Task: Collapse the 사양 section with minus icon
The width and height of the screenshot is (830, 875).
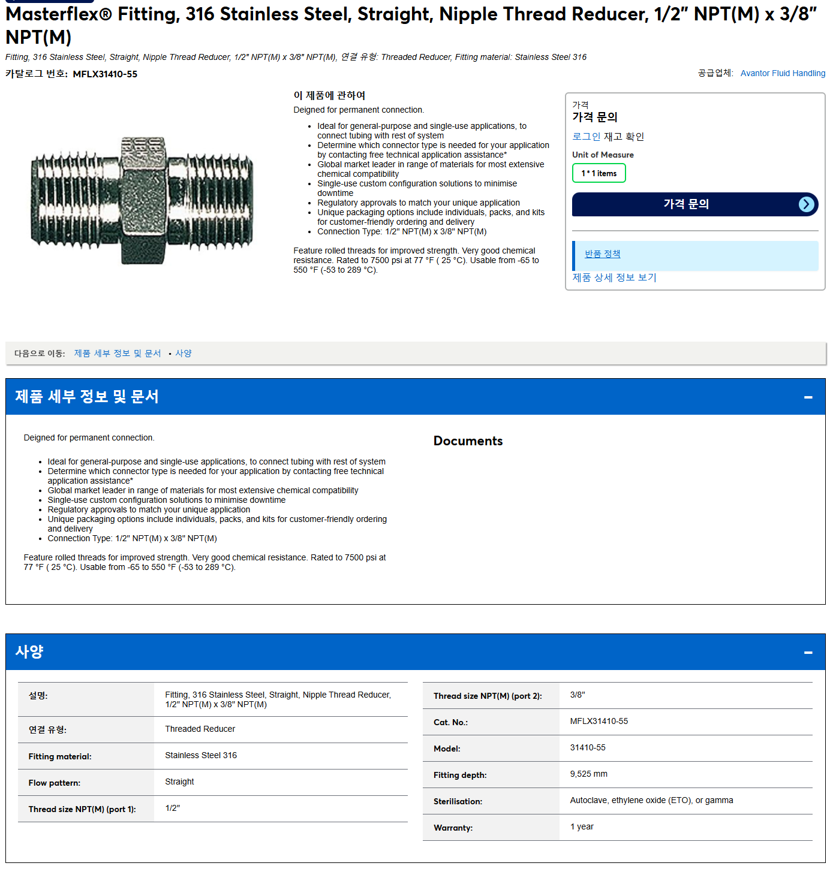Action: [x=808, y=652]
